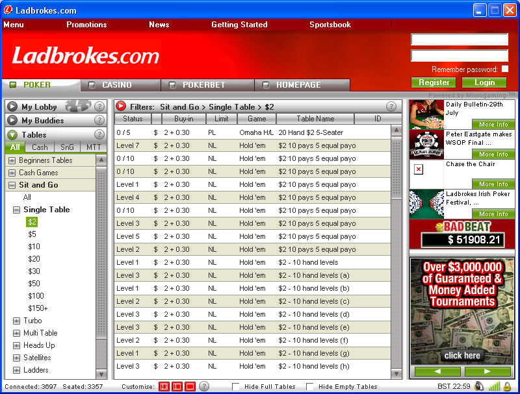The image size is (520, 394).
Task: Click the My Buddies play arrow icon
Action: [12, 120]
